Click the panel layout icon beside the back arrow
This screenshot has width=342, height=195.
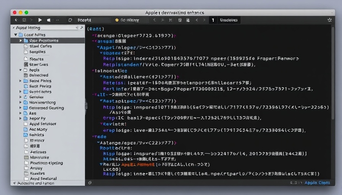click(24, 20)
